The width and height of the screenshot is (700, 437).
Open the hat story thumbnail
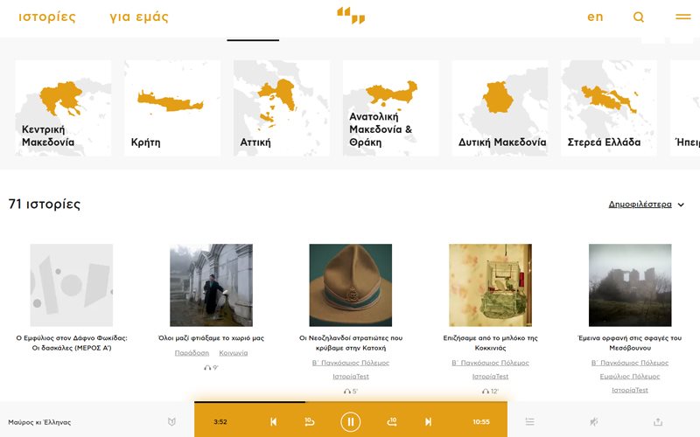(x=350, y=285)
